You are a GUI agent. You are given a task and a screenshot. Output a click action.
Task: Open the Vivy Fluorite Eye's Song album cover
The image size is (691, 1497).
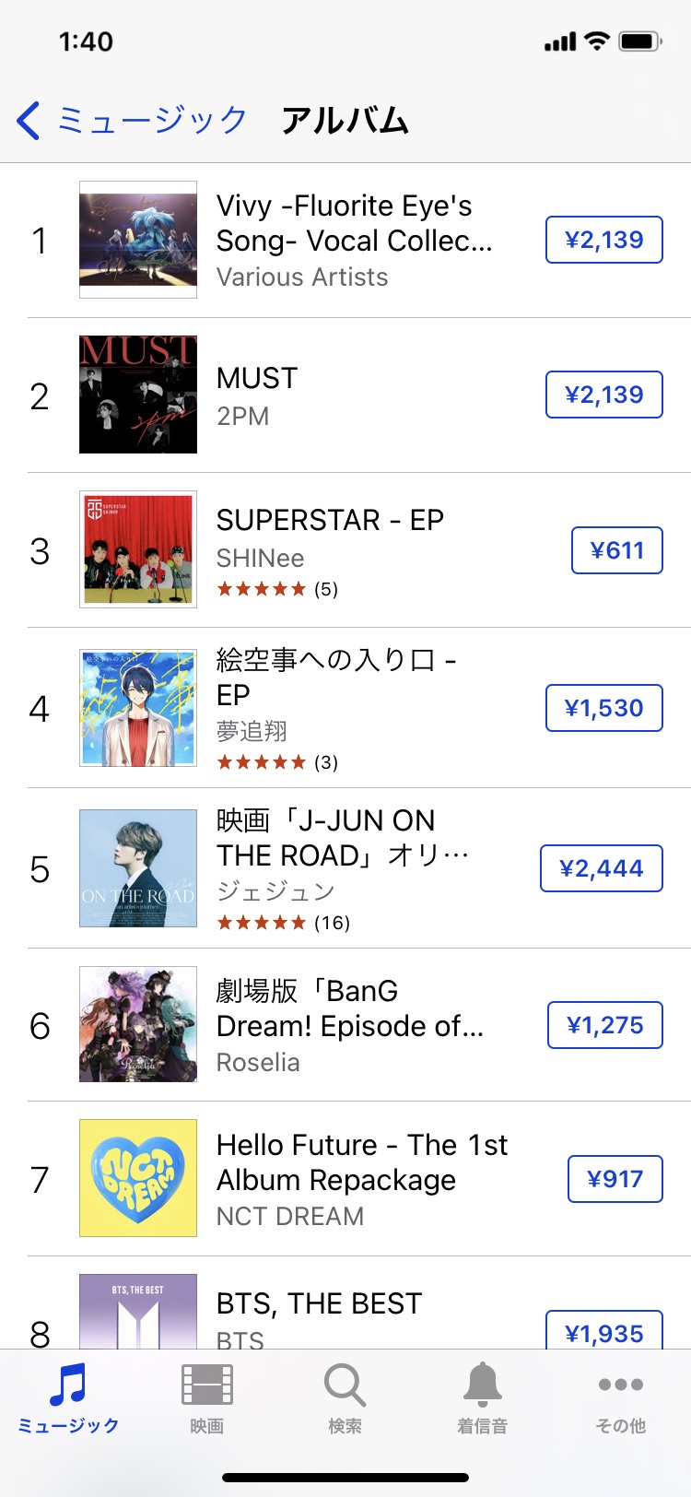pyautogui.click(x=138, y=240)
